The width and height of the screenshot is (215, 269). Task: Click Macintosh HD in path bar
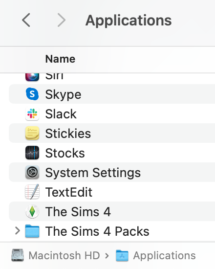coord(64,255)
